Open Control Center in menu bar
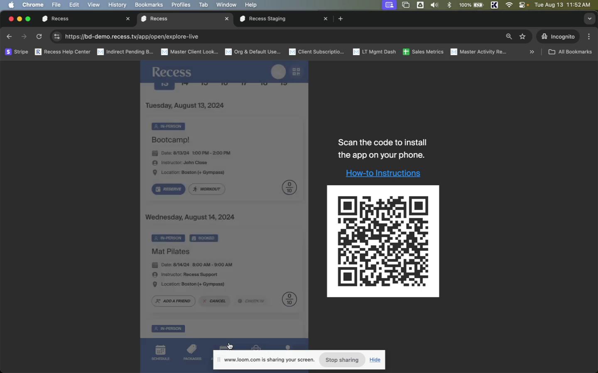The height and width of the screenshot is (373, 598). point(522,5)
